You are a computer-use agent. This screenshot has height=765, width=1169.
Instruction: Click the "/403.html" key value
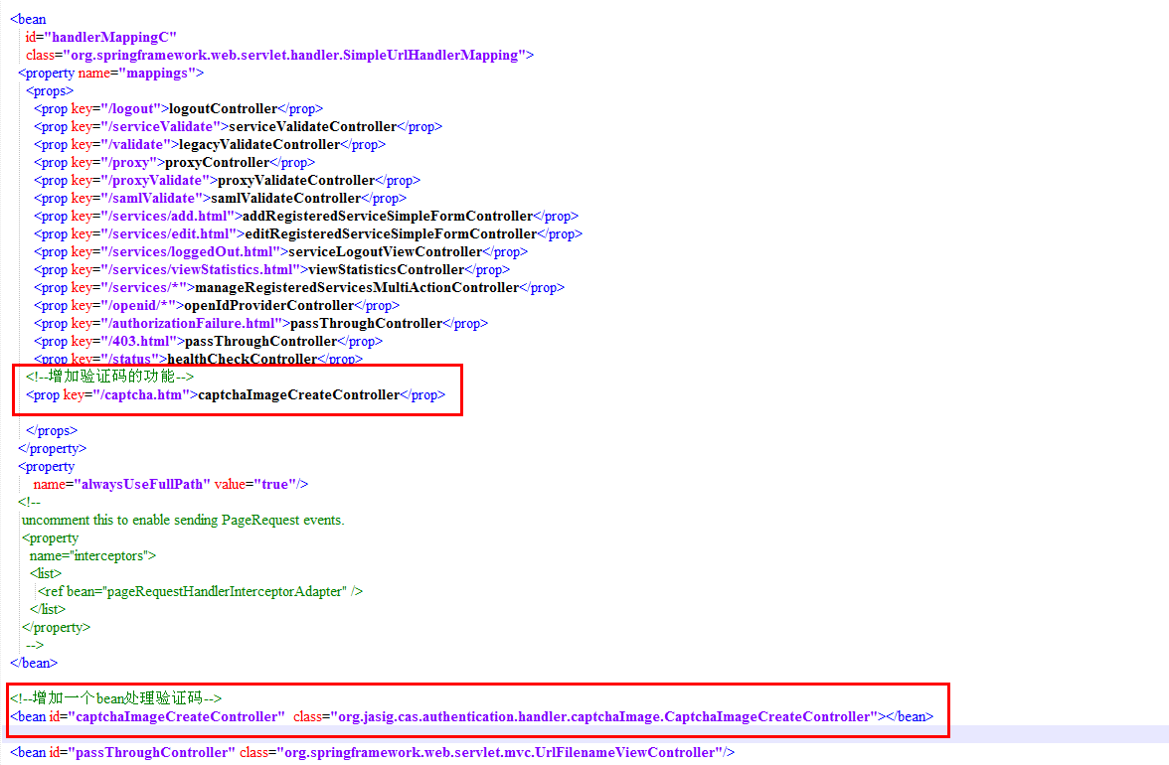click(x=139, y=341)
